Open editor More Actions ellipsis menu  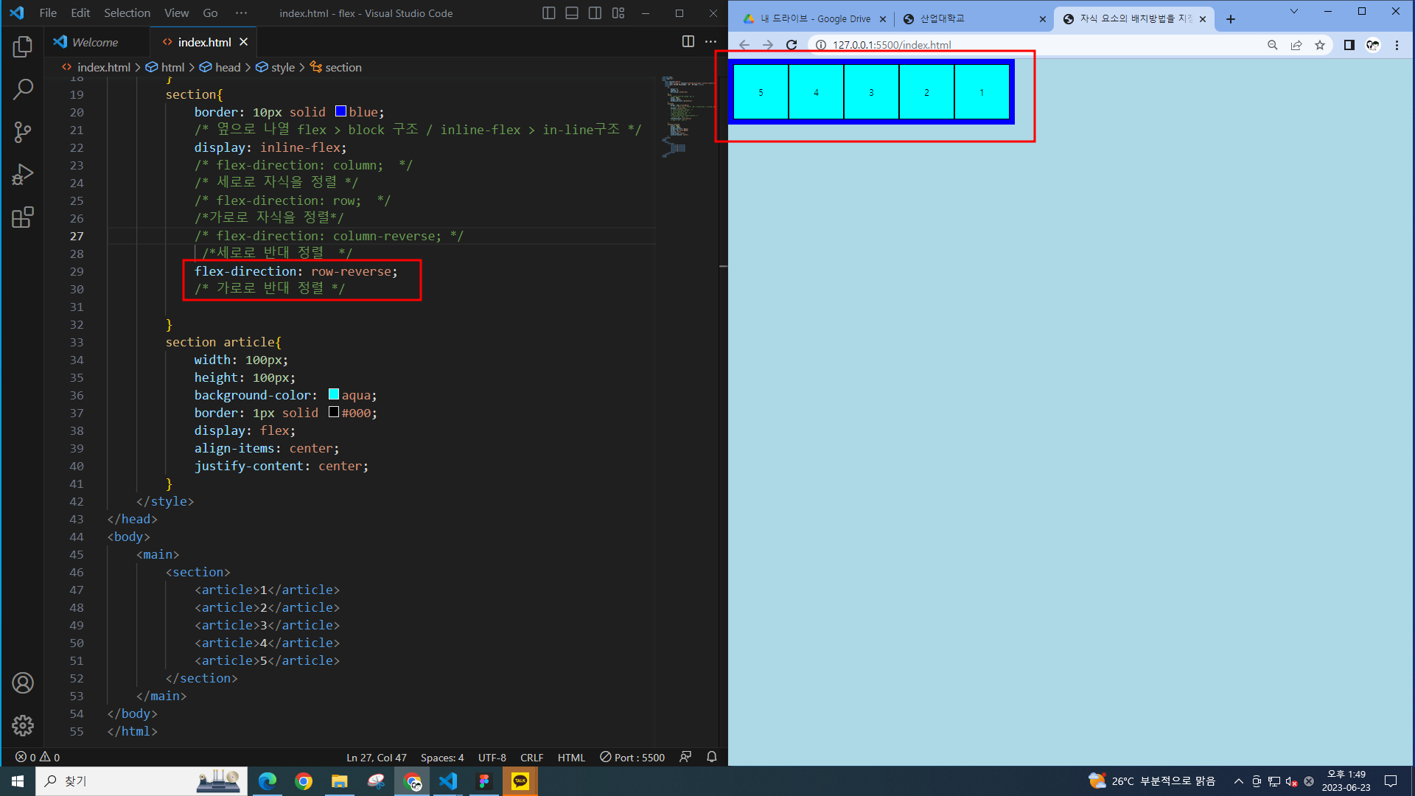click(x=710, y=42)
